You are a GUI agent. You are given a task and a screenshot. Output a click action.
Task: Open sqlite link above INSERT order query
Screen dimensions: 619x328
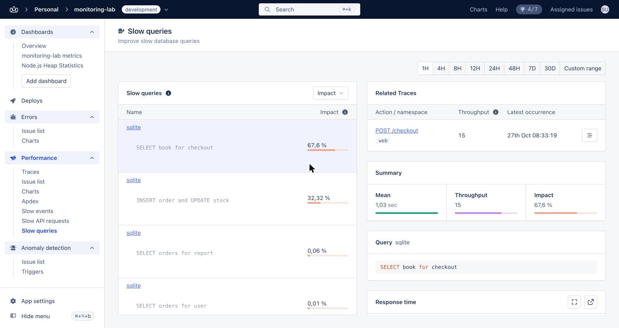tap(133, 180)
